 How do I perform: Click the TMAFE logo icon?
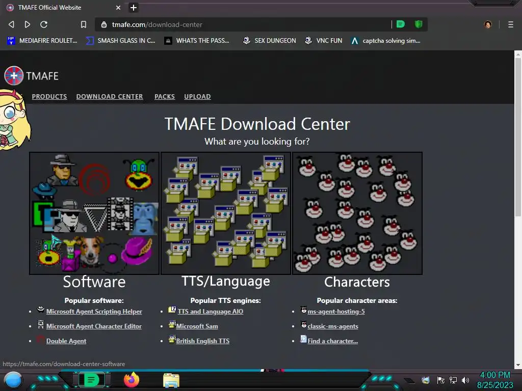pos(14,76)
